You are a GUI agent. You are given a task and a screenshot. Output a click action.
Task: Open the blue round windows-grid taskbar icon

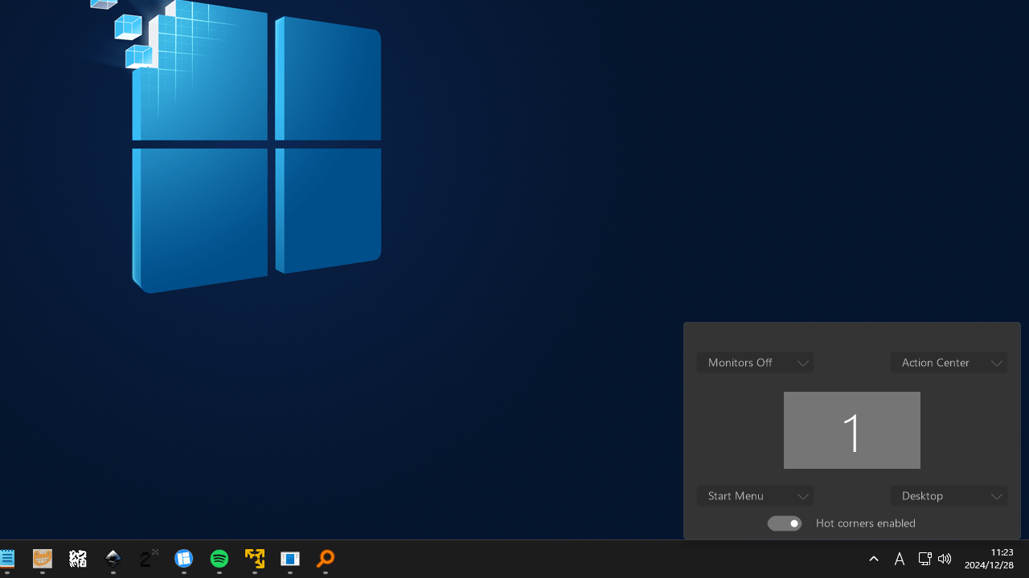click(184, 559)
